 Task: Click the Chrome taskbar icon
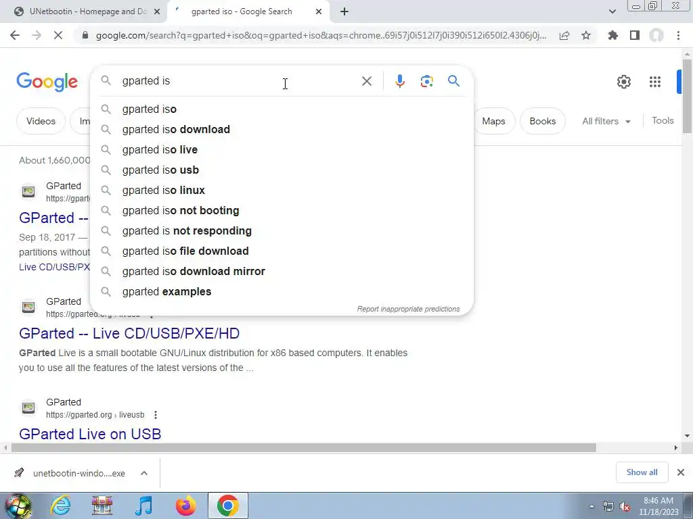pos(227,505)
